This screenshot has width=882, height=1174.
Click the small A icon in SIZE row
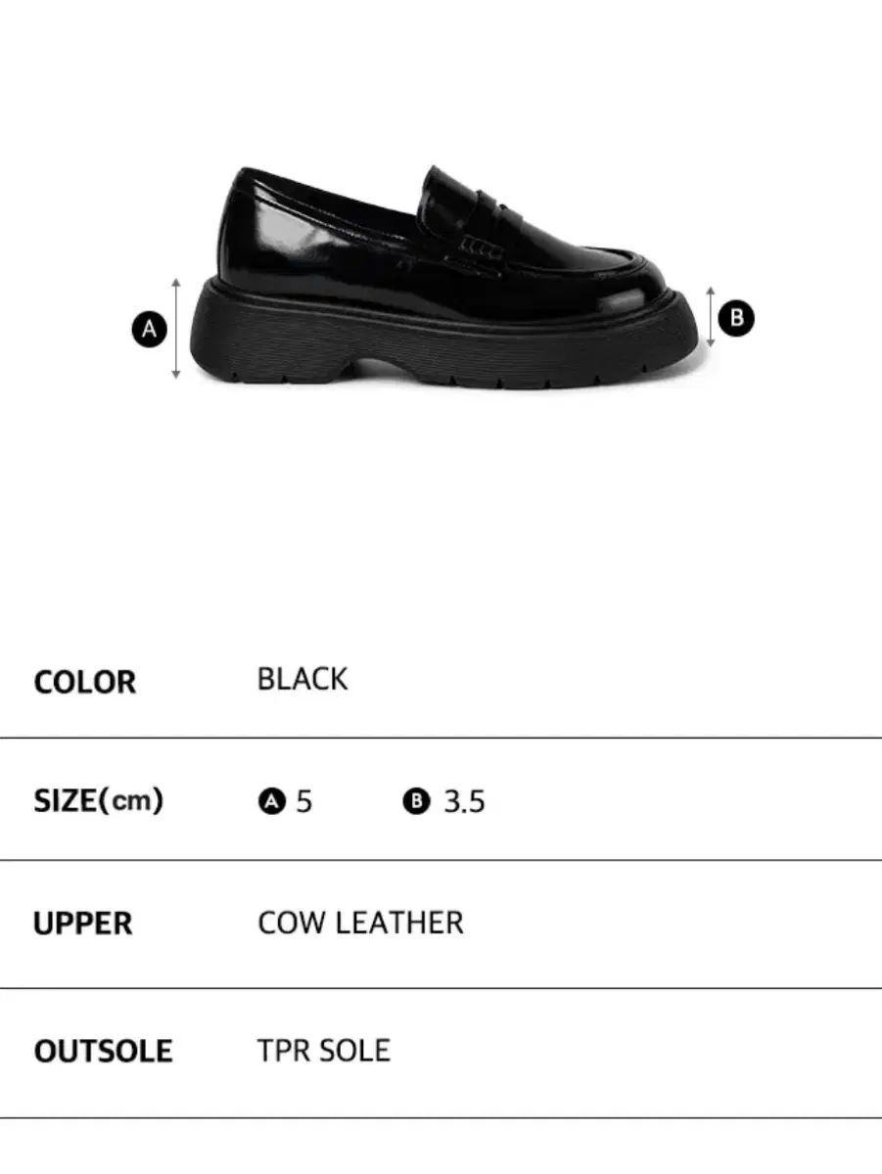click(271, 802)
